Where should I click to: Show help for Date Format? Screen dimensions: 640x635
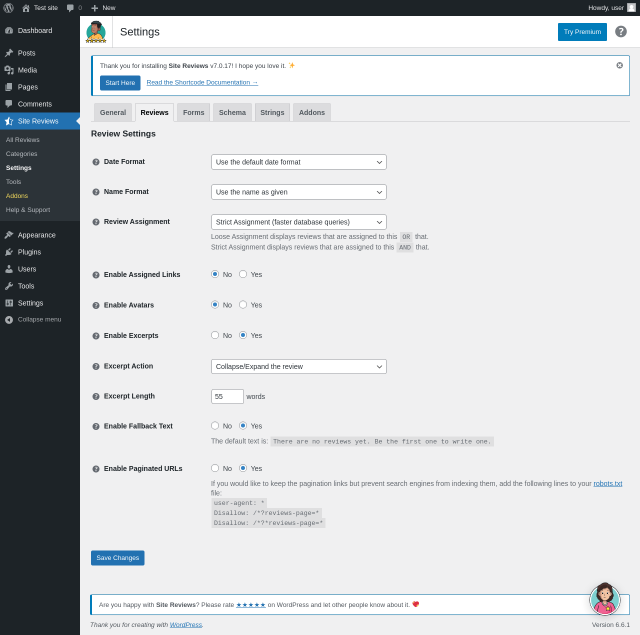click(96, 162)
